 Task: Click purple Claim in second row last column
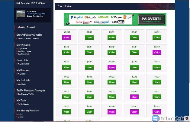[x=156, y=52]
